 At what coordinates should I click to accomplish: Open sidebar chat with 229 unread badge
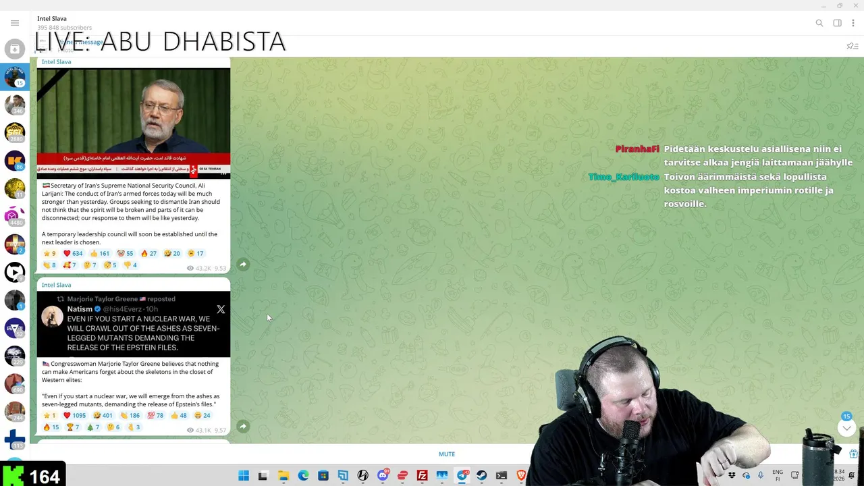tap(15, 356)
